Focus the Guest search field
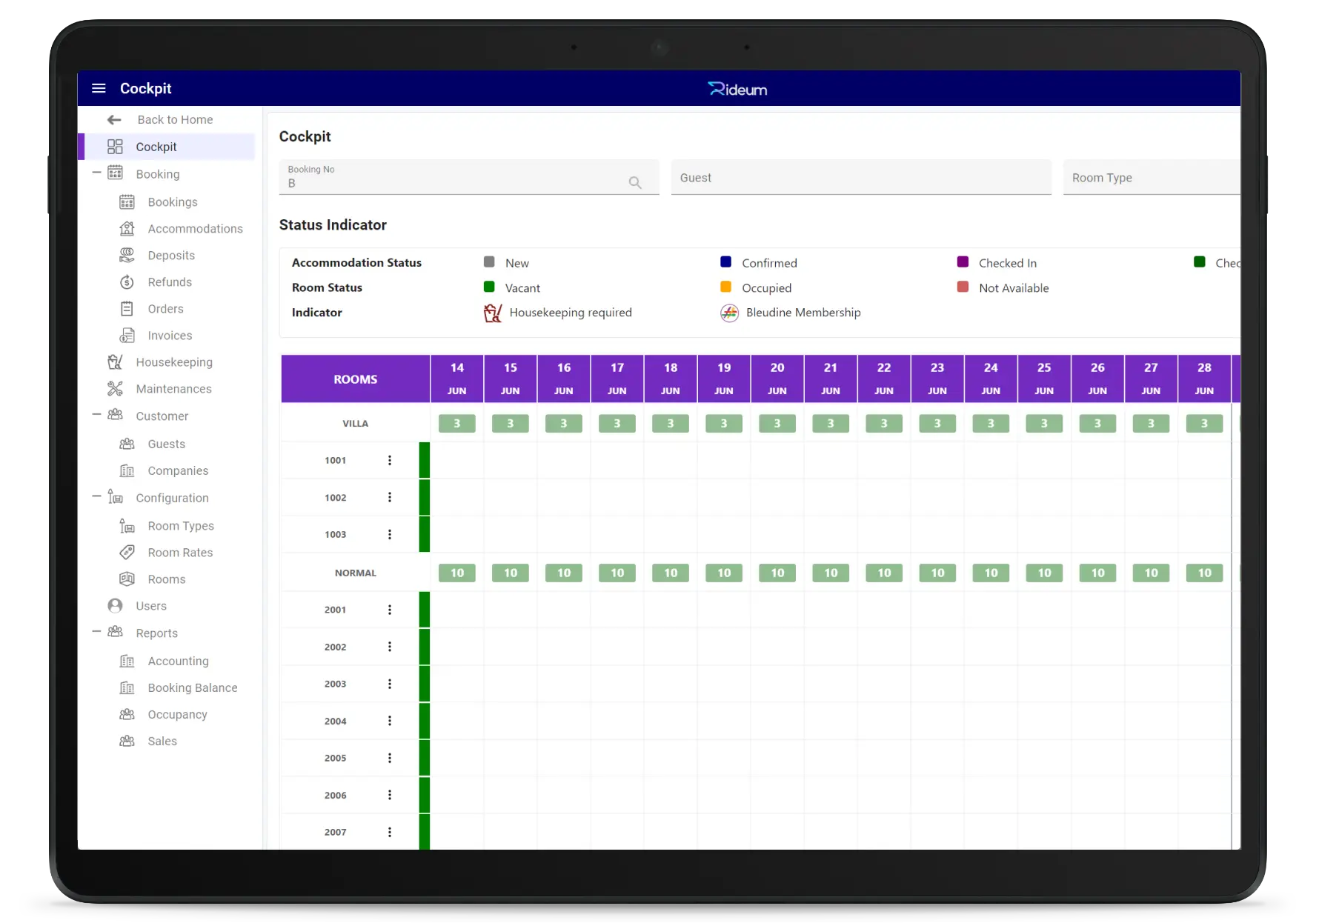The image size is (1319, 923). point(860,178)
